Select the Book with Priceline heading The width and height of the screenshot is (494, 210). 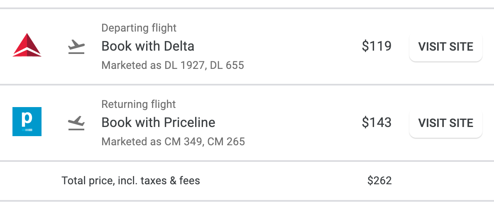pos(159,122)
